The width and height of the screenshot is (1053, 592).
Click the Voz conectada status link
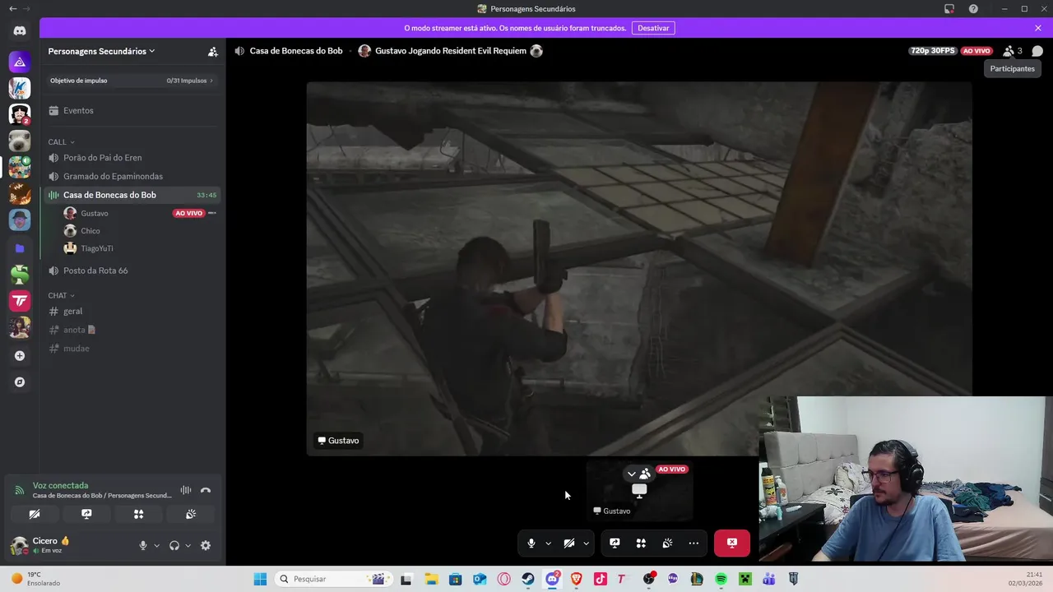pos(60,485)
